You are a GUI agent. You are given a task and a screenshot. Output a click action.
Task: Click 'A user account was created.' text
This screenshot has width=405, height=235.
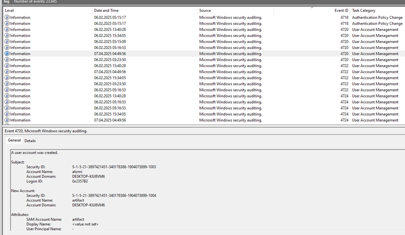(35, 153)
